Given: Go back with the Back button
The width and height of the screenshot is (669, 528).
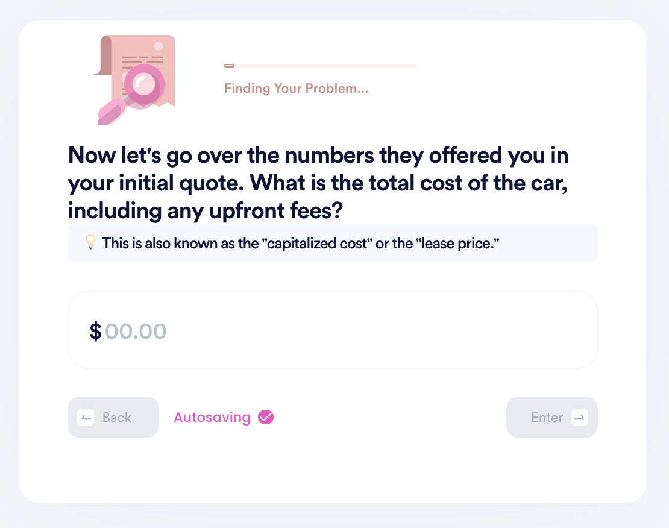Looking at the screenshot, I should tap(113, 417).
